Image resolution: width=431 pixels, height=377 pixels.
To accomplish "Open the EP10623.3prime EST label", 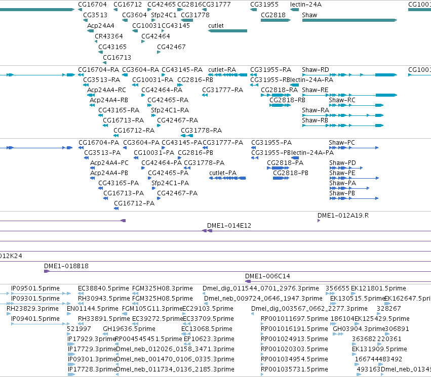I will click(x=209, y=339).
